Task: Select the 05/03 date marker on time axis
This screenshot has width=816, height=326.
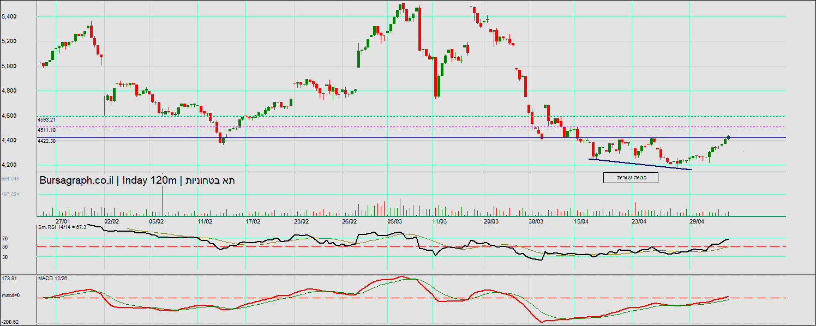Action: click(x=395, y=222)
